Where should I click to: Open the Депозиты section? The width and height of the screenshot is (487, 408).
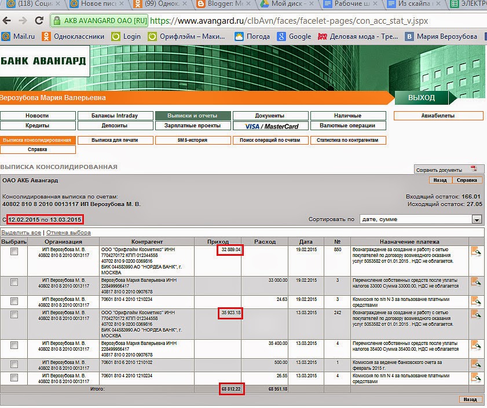pos(115,126)
